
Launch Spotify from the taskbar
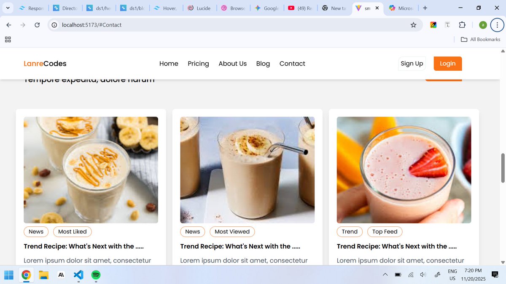pos(95,275)
